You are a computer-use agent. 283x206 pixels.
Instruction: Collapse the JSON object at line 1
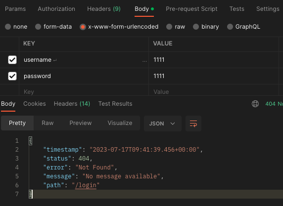coord(31,141)
